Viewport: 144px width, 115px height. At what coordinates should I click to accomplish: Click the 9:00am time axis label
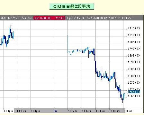pyautogui.click(x=100, y=111)
